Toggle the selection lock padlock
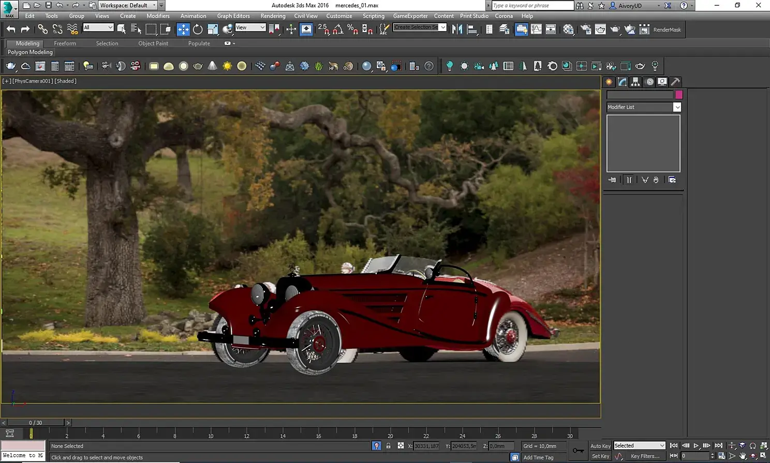The height and width of the screenshot is (463, 770). (388, 446)
